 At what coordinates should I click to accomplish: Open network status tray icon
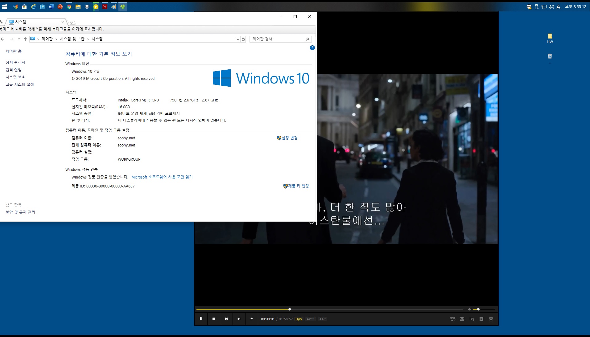click(x=544, y=7)
